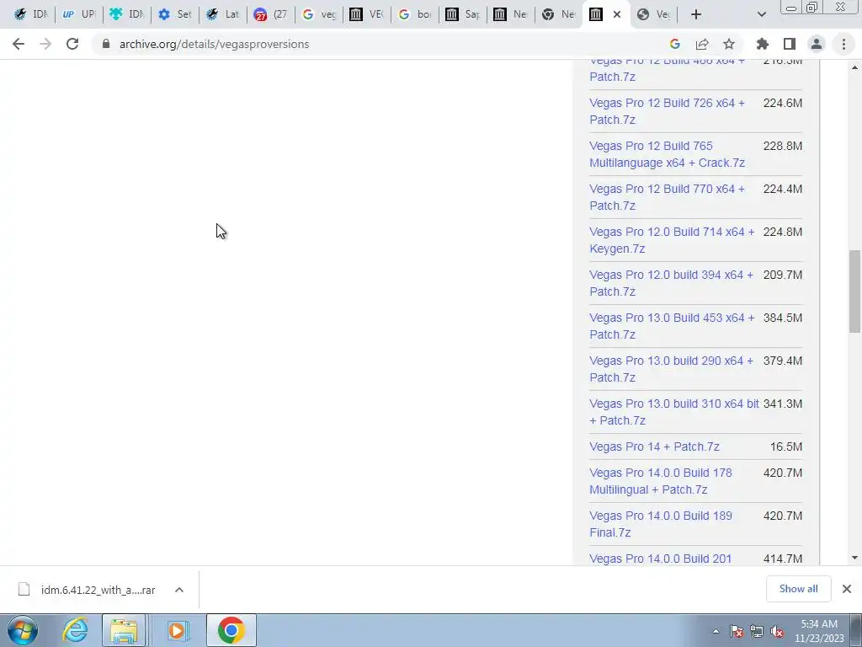Expand the idm download item options chevron

tap(179, 590)
